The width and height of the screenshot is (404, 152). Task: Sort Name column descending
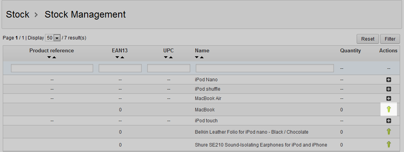pos(197,57)
